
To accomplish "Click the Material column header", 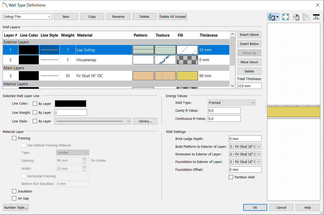I will 104,35.
